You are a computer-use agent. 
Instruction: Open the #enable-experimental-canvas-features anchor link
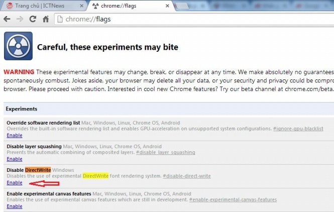(x=233, y=200)
